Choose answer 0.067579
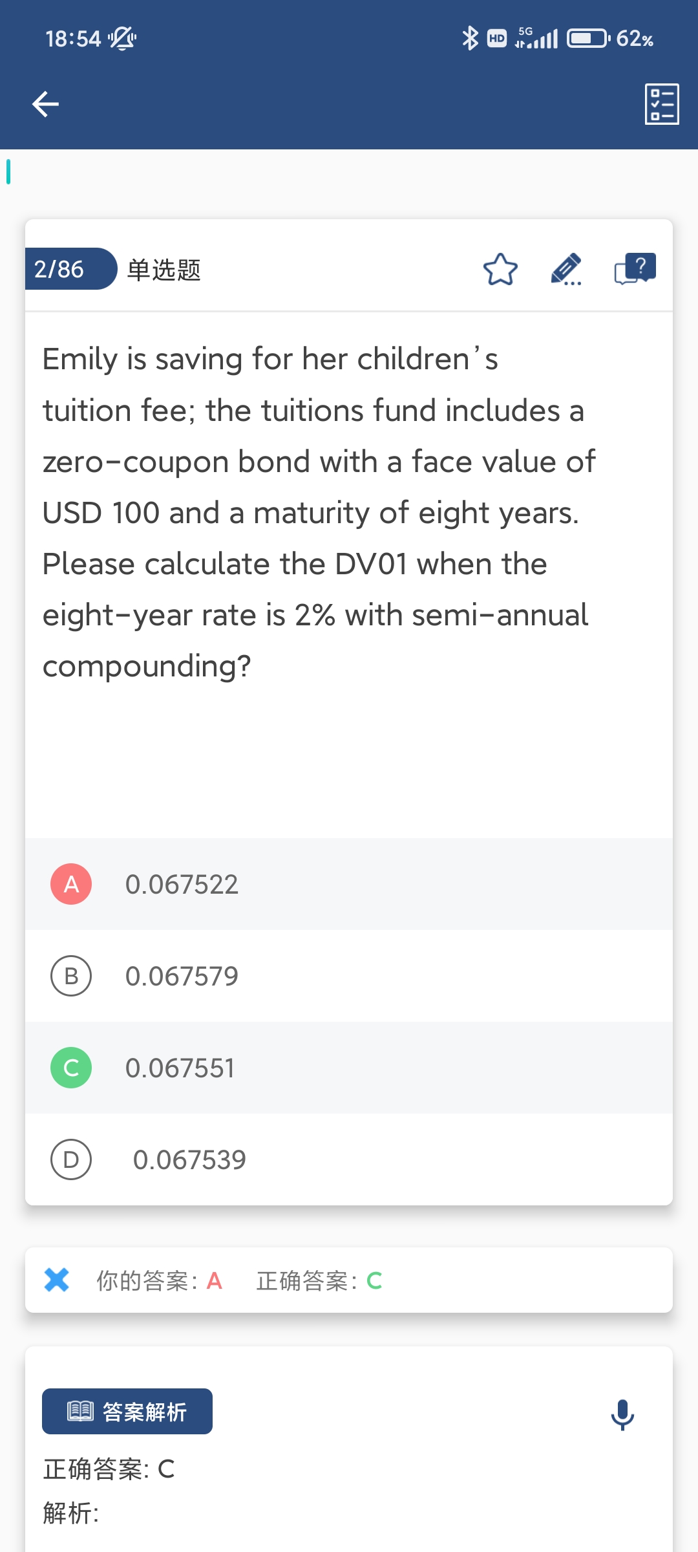 [x=182, y=976]
